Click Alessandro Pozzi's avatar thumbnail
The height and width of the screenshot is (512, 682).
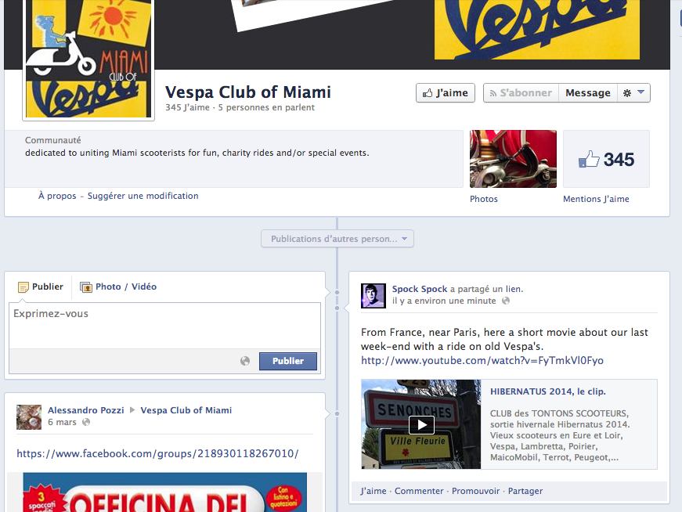pos(29,417)
